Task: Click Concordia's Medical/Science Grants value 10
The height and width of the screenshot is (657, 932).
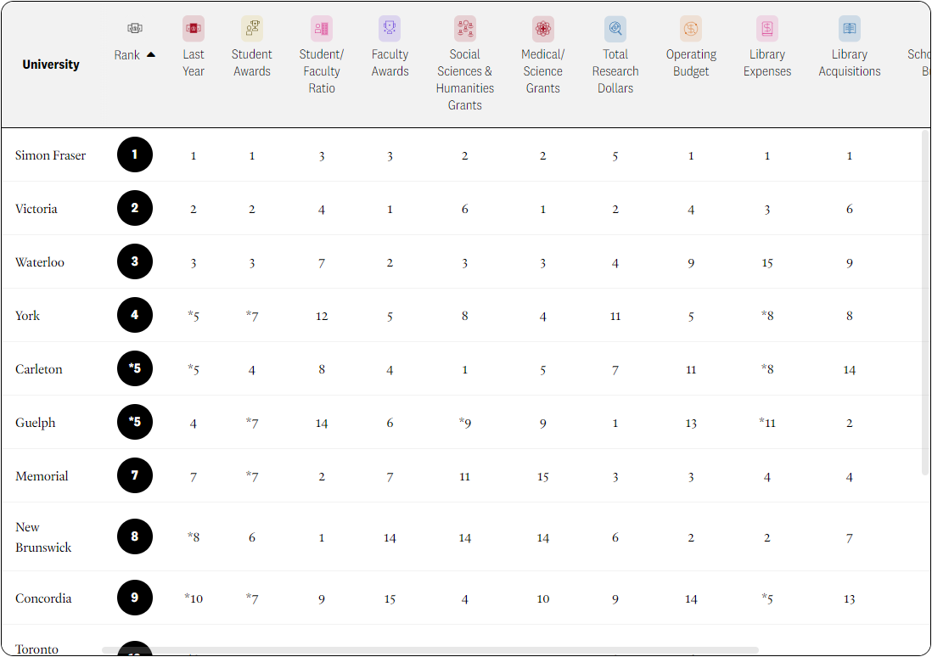Action: [542, 598]
